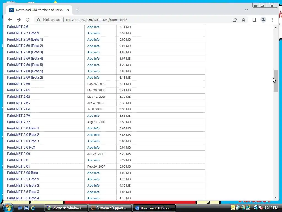The width and height of the screenshot is (282, 212).
Task: Switch to Download Old Versi... taskbar button
Action: click(154, 208)
